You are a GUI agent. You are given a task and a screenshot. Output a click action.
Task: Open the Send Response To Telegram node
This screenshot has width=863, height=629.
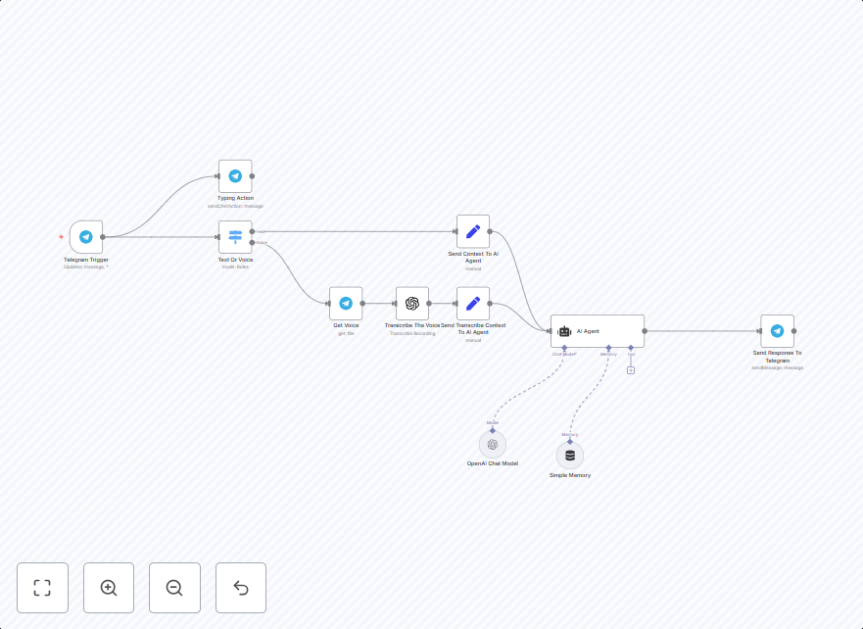(x=777, y=331)
